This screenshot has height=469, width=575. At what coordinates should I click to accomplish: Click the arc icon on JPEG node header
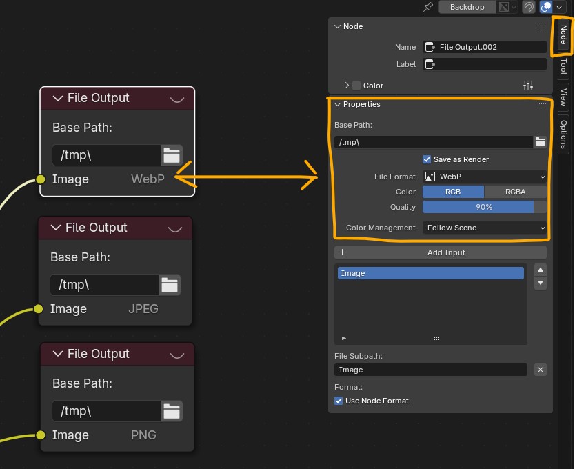click(x=175, y=229)
